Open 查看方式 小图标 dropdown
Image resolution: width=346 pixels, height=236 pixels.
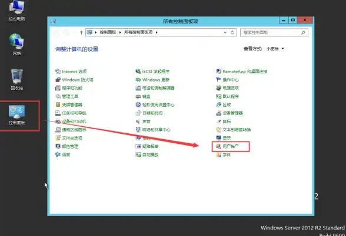point(275,49)
